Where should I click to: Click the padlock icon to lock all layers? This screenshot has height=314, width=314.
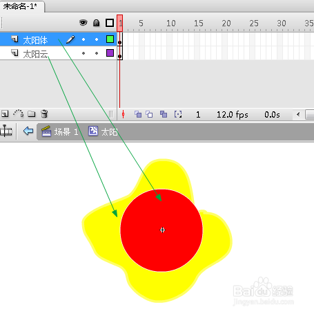pos(96,23)
